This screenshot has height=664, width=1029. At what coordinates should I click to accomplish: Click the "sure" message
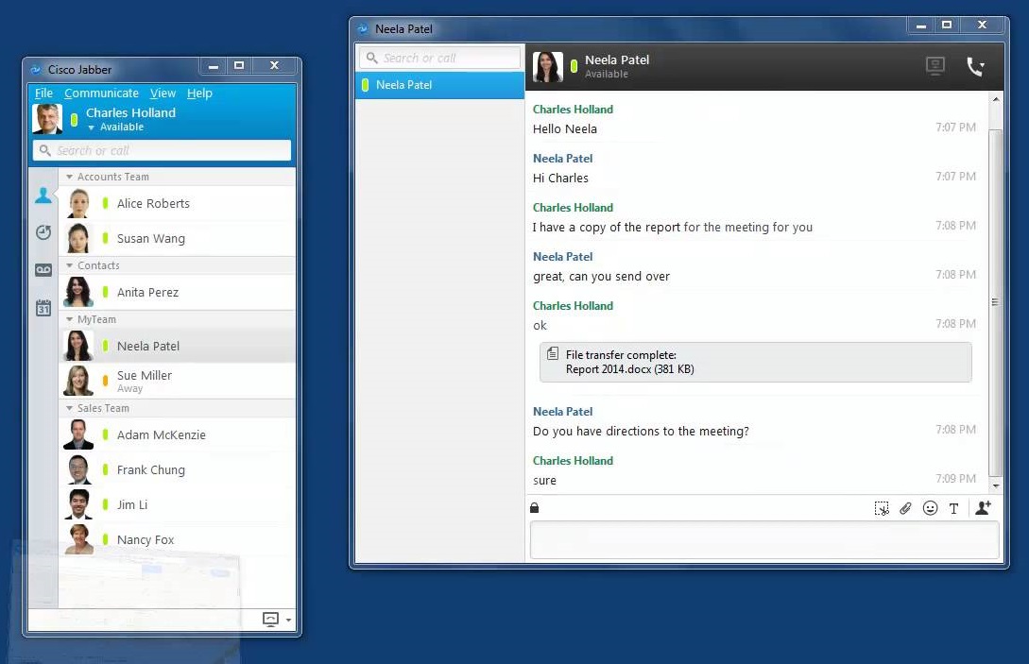click(544, 481)
